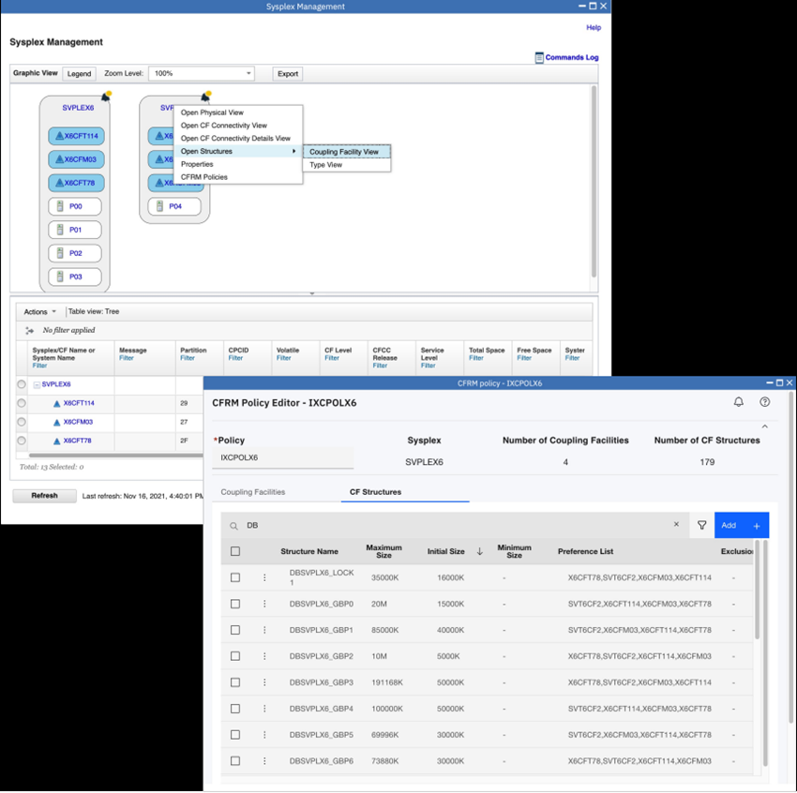The height and width of the screenshot is (793, 797).
Task: Click the CF Structures table vertical scrollbar
Action: [x=757, y=590]
